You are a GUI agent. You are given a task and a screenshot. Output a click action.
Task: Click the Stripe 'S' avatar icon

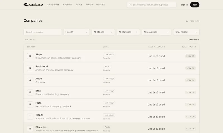coord(30,56)
